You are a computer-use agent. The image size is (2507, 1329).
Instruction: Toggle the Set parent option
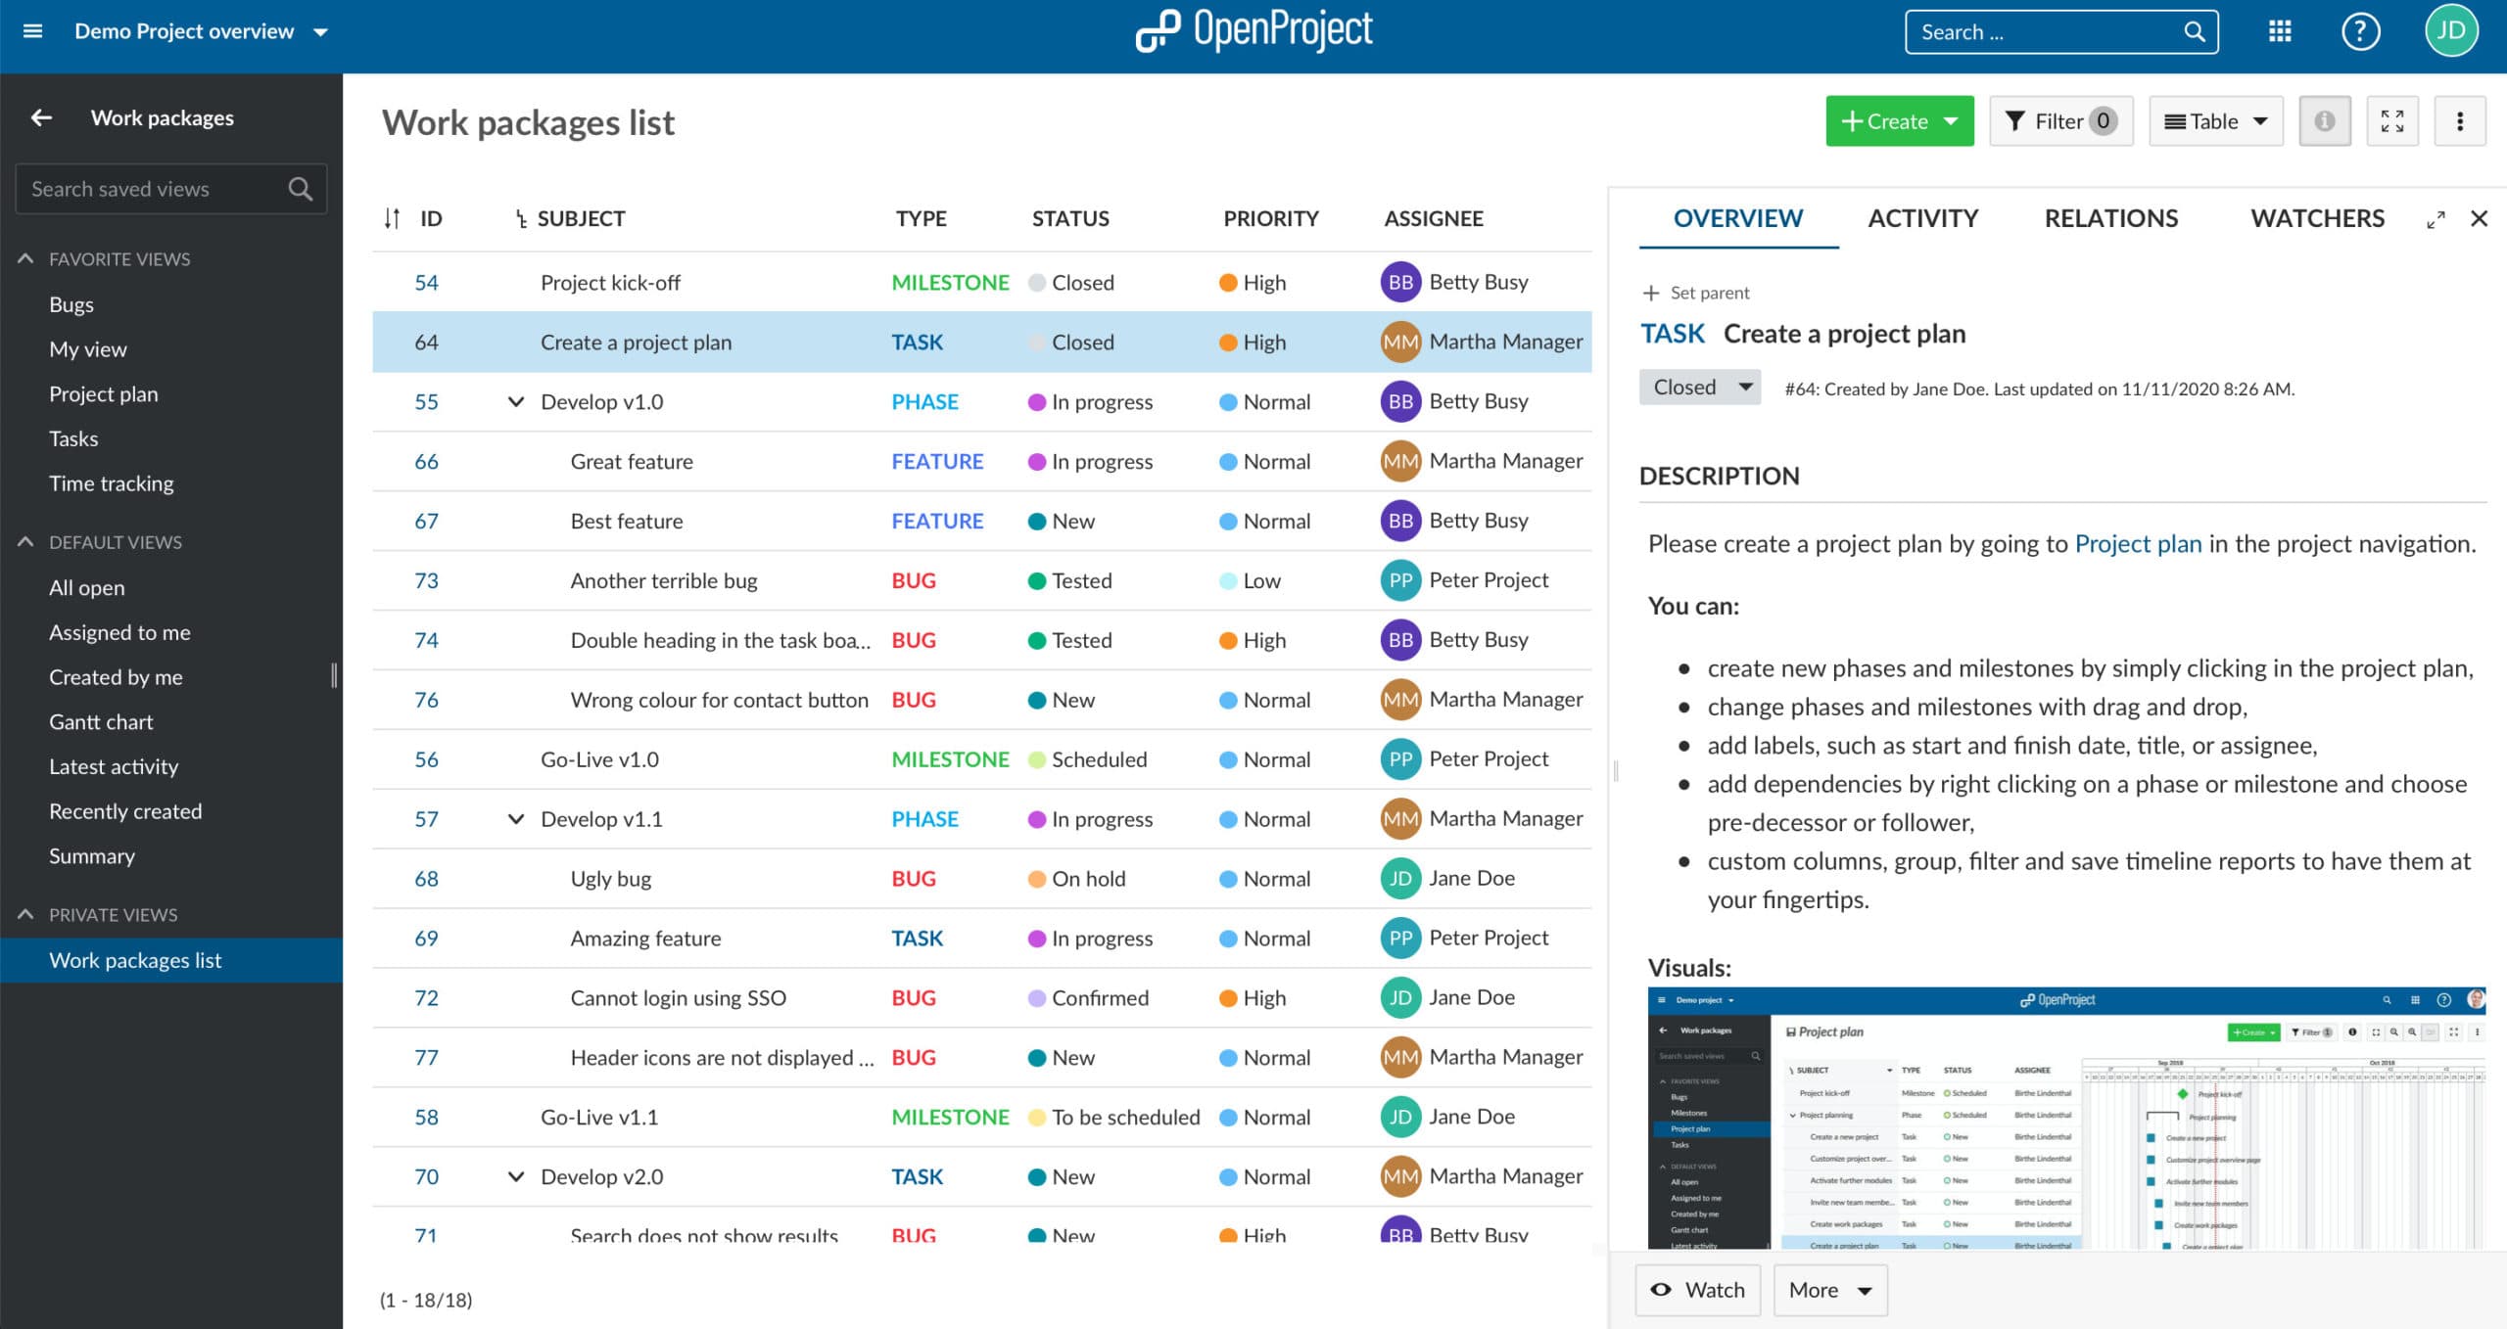1698,292
